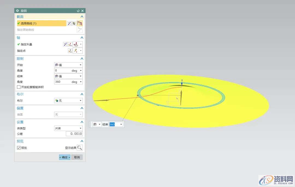This screenshot has height=187, width=295.
Task: Click the 公差 tolerance input field
Action: [x=74, y=134]
